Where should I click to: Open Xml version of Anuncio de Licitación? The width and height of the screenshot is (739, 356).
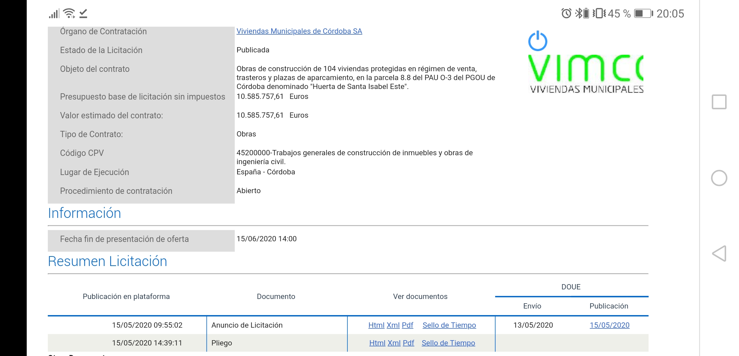[x=393, y=325]
